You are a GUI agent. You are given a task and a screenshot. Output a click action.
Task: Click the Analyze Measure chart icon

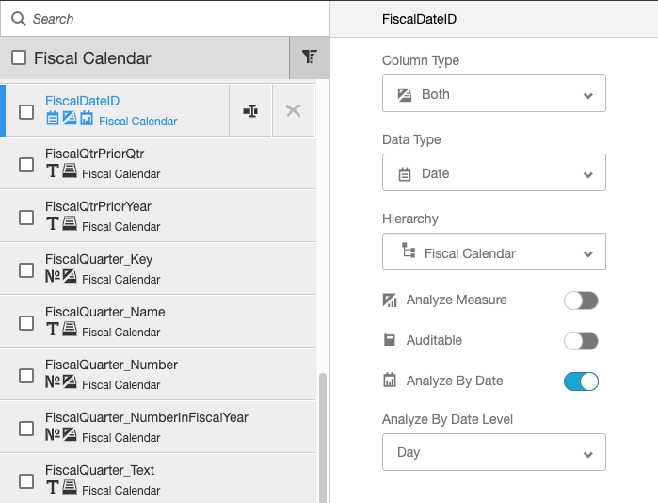click(390, 300)
